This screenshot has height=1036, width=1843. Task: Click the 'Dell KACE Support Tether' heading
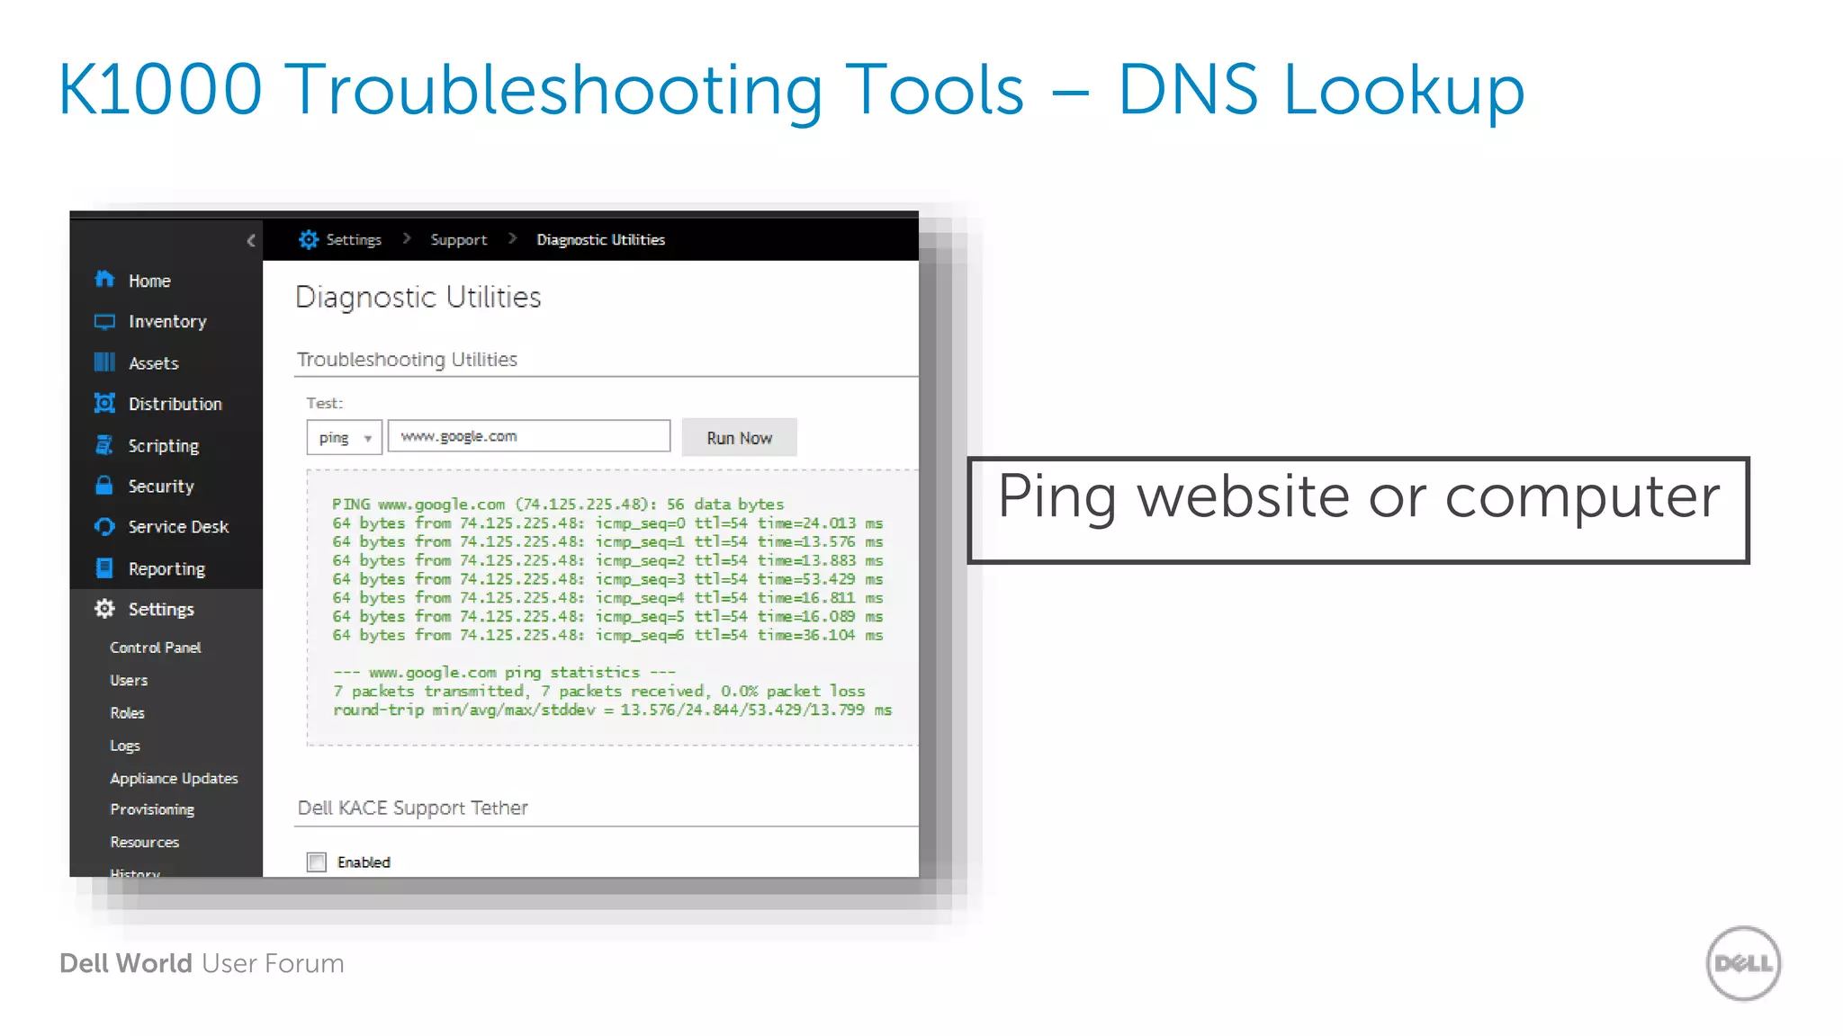(x=412, y=808)
